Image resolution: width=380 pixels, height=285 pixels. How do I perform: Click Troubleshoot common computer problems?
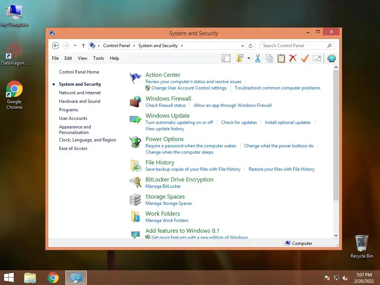click(277, 88)
